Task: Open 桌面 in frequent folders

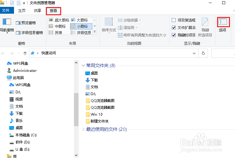Action: [x=92, y=73]
